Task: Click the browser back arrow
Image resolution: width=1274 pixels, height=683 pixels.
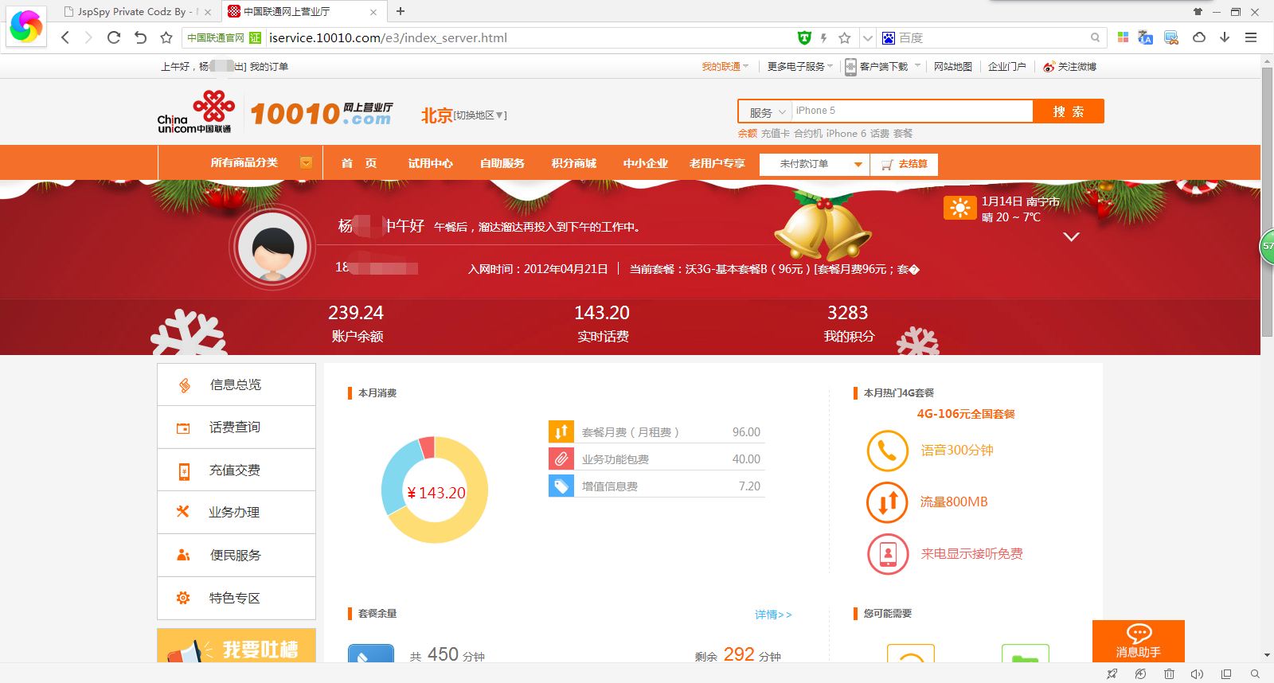Action: tap(65, 37)
